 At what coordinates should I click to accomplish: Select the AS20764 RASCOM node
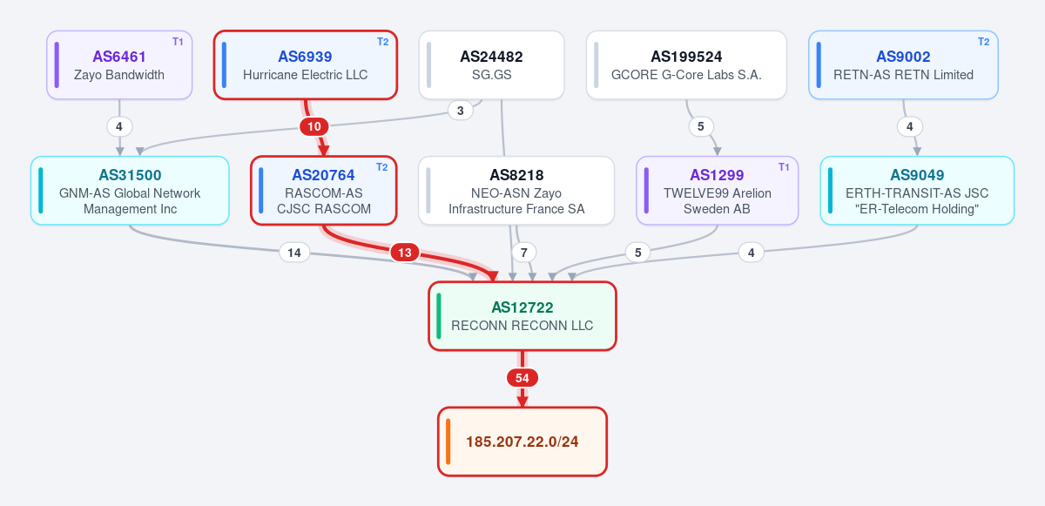pyautogui.click(x=324, y=191)
